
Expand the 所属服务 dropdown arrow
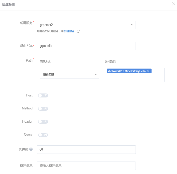pos(132,25)
